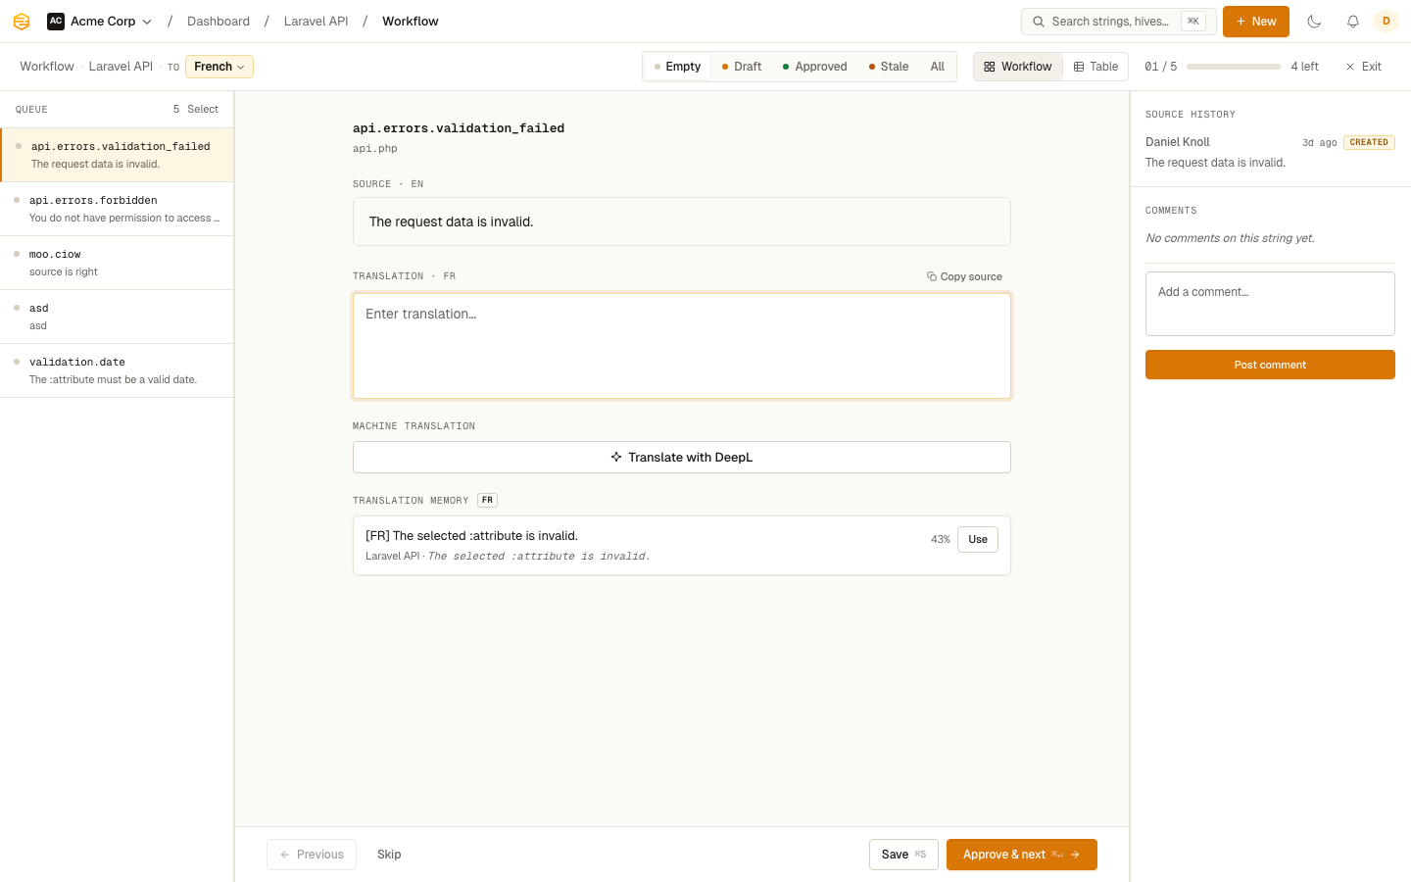Select validation.date queue item
The height and width of the screenshot is (882, 1411).
coord(117,370)
